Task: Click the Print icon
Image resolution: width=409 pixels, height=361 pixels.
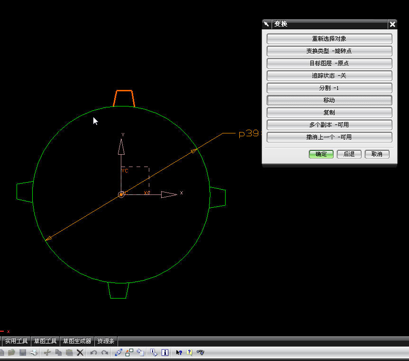Action: pos(34,352)
